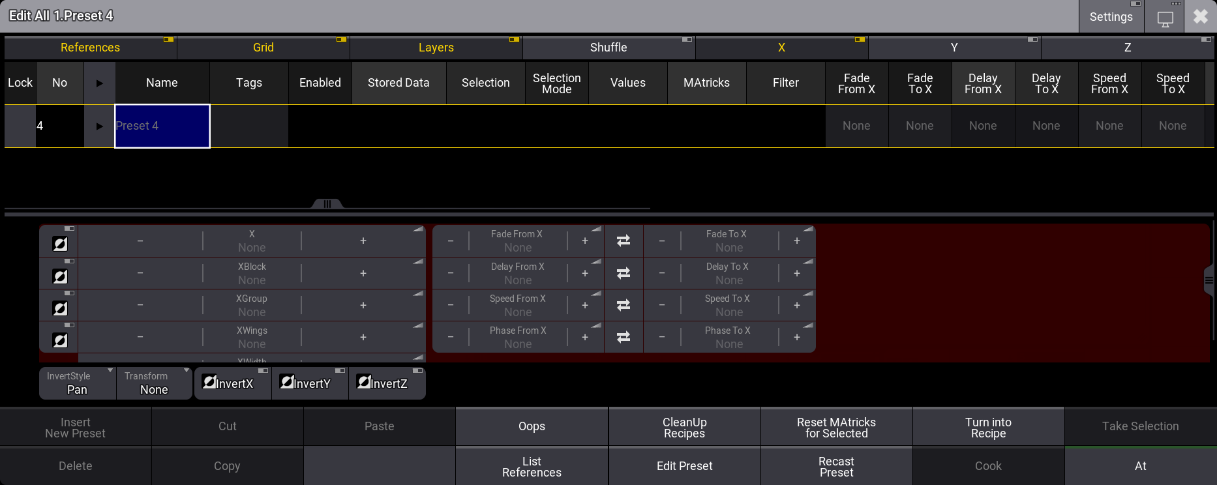Click the swap arrows icon for Fade X

point(624,241)
